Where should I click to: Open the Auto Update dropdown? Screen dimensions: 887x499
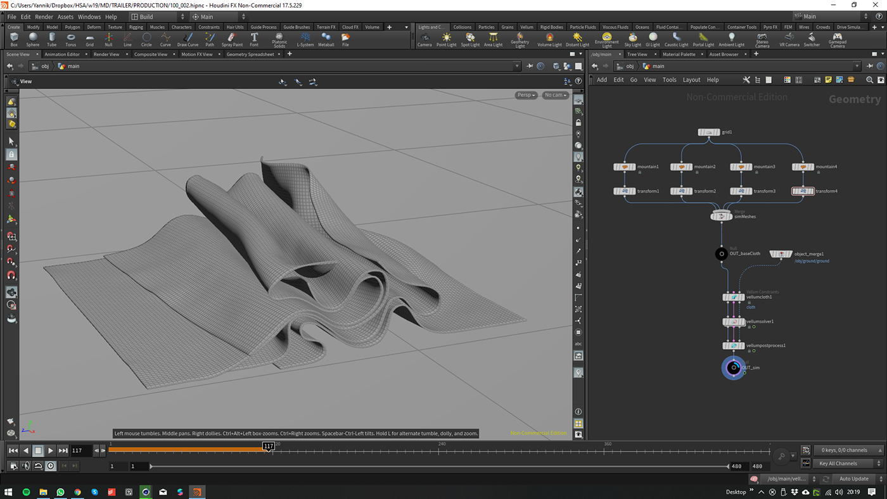click(858, 479)
